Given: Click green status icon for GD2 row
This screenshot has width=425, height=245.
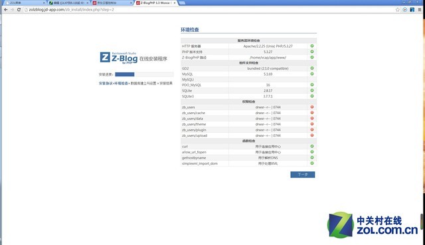Looking at the screenshot, I should pyautogui.click(x=312, y=68).
